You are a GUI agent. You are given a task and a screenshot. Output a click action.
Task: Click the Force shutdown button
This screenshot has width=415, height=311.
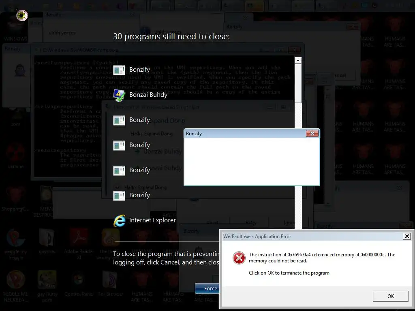coord(208,288)
